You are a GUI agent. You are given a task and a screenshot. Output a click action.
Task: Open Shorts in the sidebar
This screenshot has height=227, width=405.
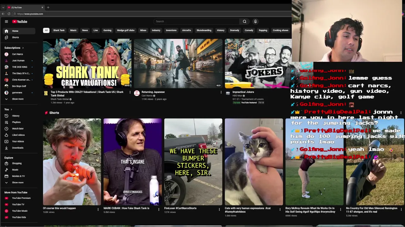pos(19,37)
